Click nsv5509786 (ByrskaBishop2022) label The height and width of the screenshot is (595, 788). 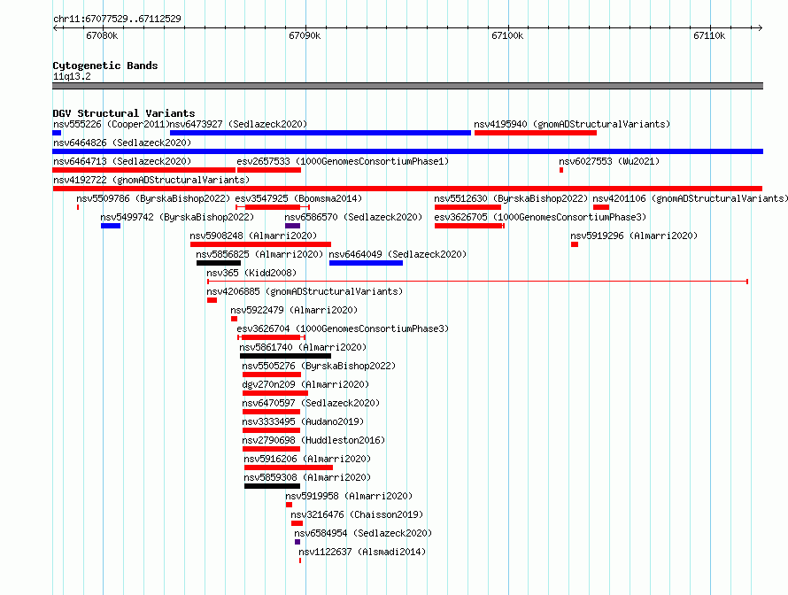tap(153, 198)
